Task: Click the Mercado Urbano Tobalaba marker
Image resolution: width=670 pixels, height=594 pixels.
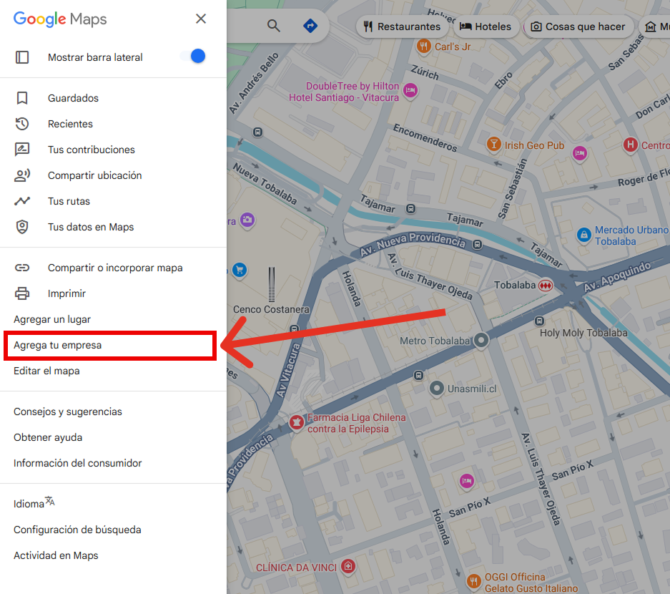Action: (583, 234)
